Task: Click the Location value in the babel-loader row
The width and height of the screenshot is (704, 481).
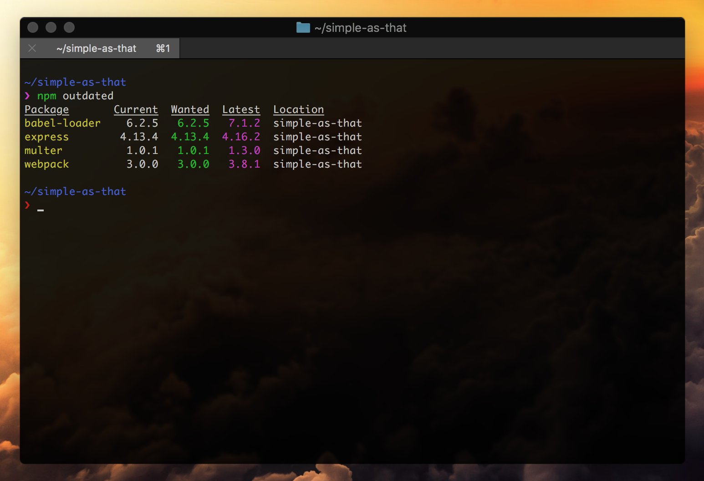Action: pos(317,123)
